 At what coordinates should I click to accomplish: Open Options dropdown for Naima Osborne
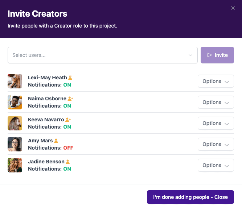[216, 102]
